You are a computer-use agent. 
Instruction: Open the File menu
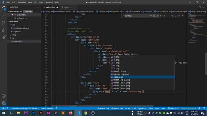click(8, 2)
